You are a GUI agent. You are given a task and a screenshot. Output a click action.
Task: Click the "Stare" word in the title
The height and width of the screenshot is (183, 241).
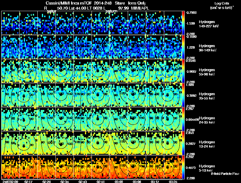(x=120, y=3)
